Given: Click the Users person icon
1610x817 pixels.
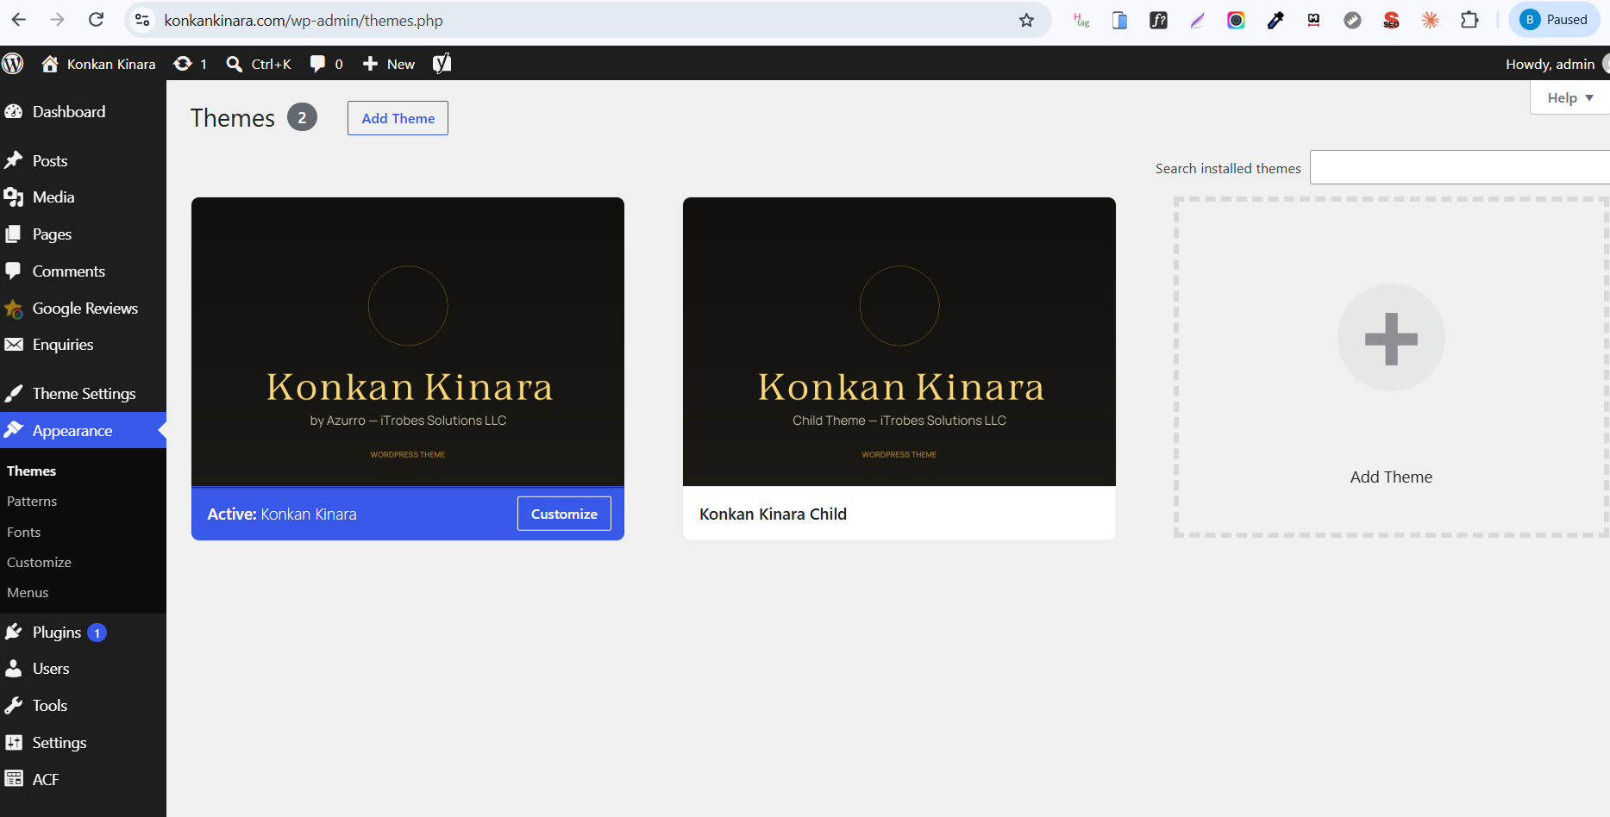Looking at the screenshot, I should point(14,669).
